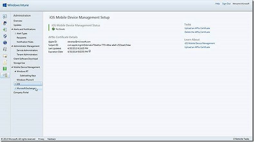Collapse the Mobile Device Management node arrow
The height and width of the screenshot is (142, 254).
click(x=12, y=67)
